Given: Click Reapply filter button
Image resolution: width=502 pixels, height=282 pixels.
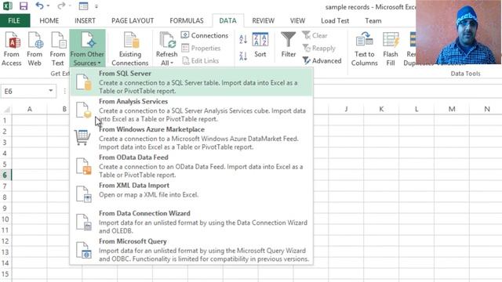Looking at the screenshot, I should [319, 48].
